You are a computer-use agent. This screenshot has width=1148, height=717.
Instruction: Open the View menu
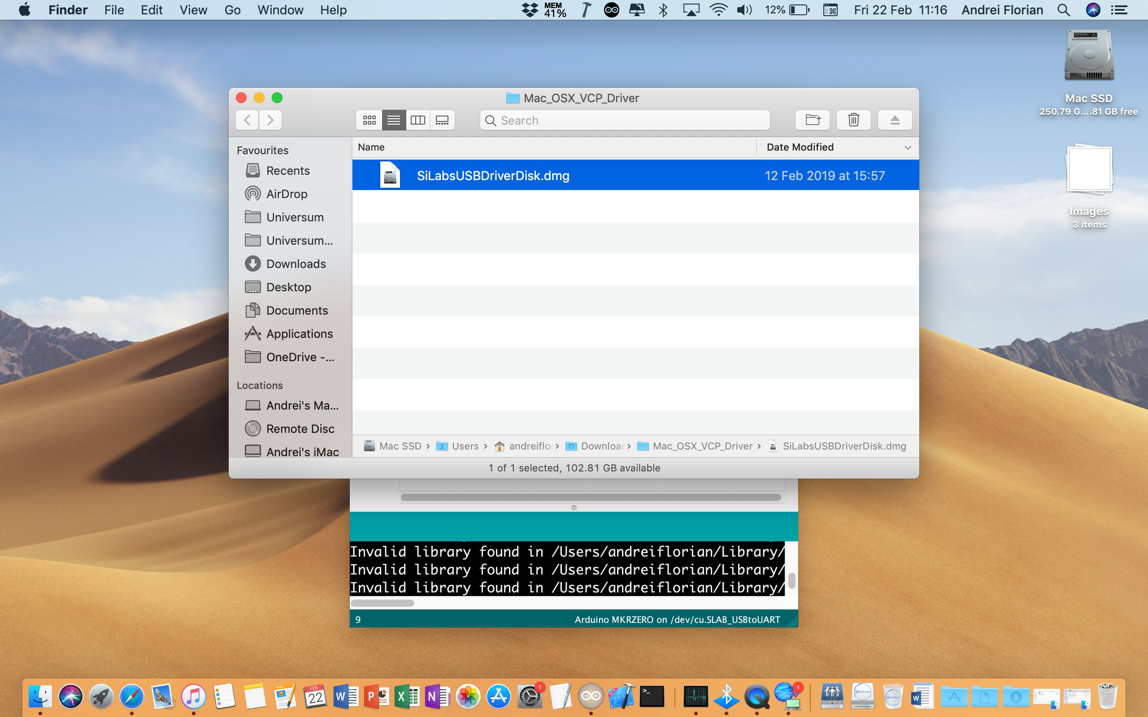(x=193, y=10)
